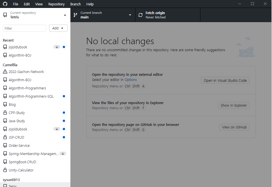
Task: Click the warning triangle icon for 2022-Gachon-Network
Action: [5, 72]
